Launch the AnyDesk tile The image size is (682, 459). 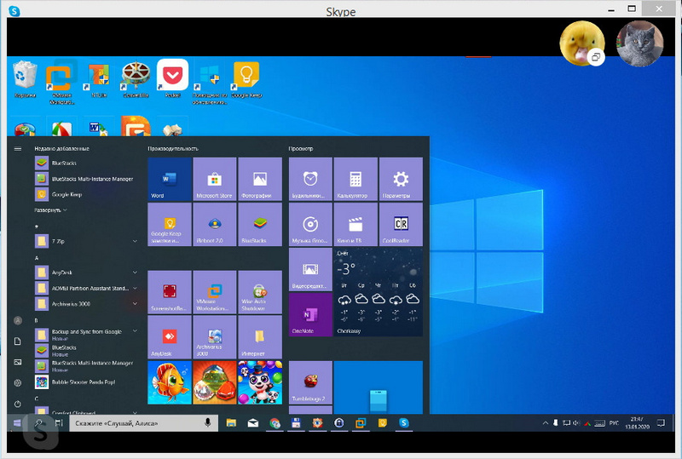pos(170,337)
